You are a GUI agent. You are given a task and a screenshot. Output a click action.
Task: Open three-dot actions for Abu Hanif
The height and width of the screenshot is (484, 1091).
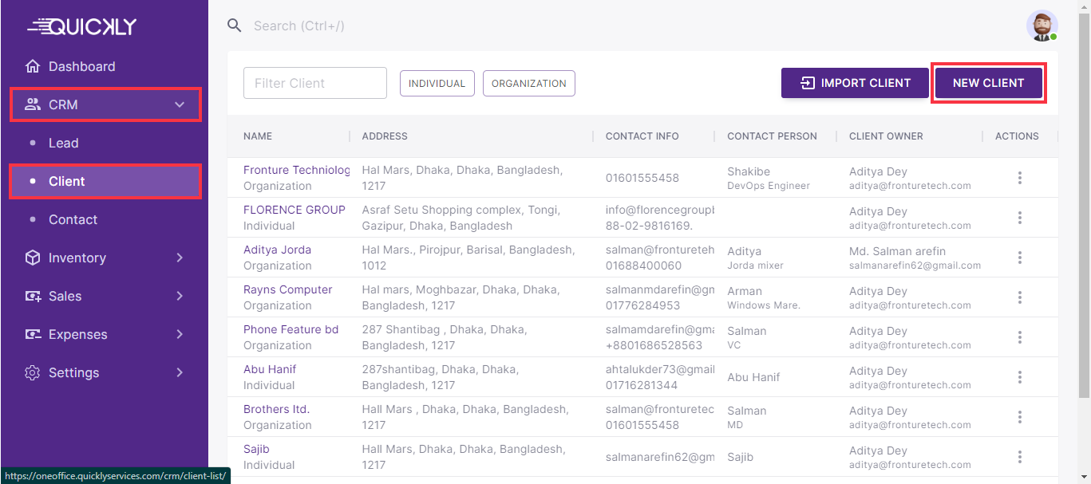click(x=1019, y=377)
